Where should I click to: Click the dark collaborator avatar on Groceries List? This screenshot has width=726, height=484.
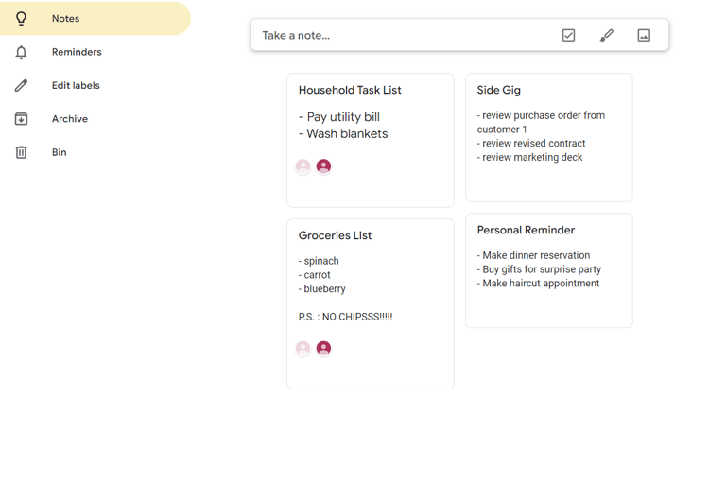(x=323, y=349)
